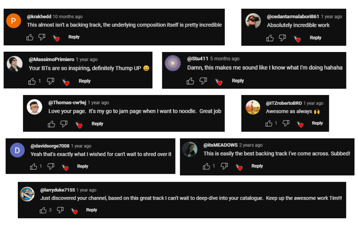
Task: Like the comment by @krakhedd
Action: pos(30,37)
